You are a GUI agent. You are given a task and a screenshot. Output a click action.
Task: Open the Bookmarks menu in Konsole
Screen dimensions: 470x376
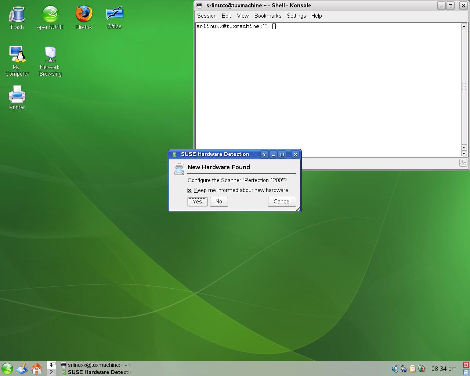(268, 16)
